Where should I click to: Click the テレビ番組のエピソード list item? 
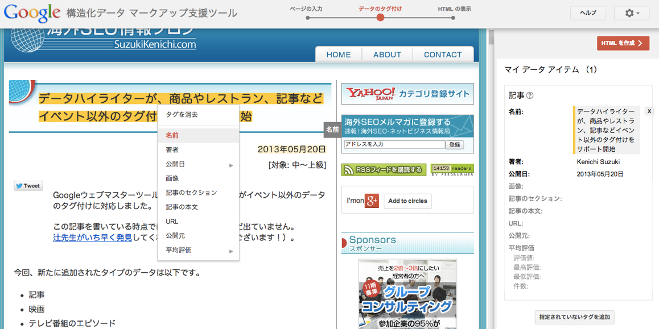click(72, 323)
